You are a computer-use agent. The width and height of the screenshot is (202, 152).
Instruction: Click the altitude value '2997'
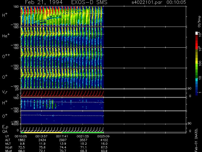coord(63,140)
